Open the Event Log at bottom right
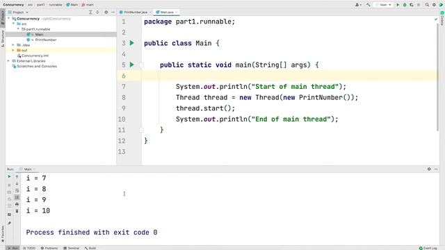This screenshot has width=445, height=250. [x=428, y=248]
